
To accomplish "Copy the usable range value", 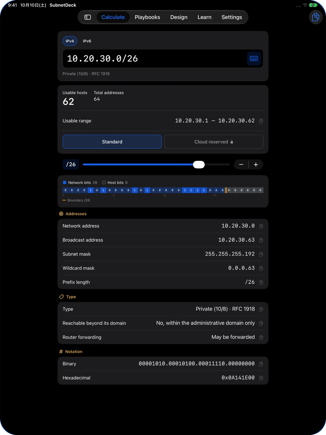I will coord(261,121).
